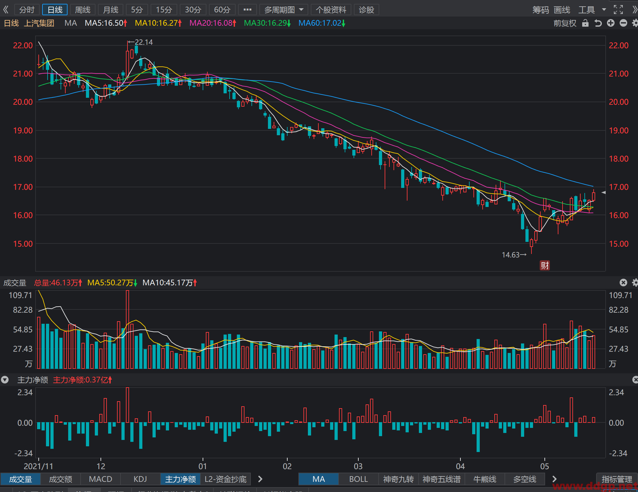
Task: Click the undo arrow icon
Action: click(598, 23)
